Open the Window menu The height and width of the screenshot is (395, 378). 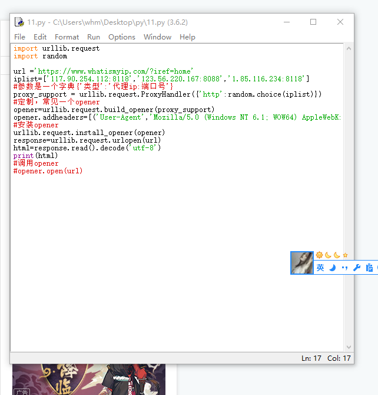[157, 37]
